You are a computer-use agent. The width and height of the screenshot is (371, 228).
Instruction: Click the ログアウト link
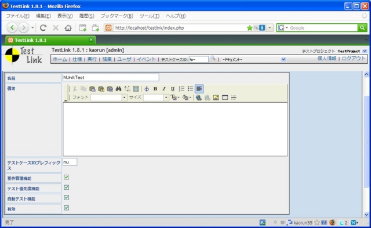[354, 59]
